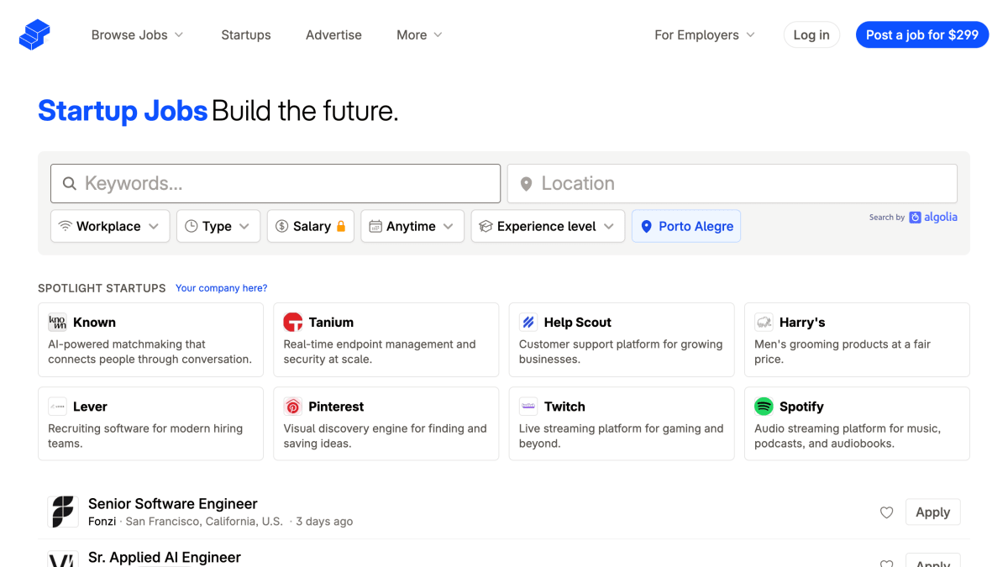Click the Lever logo icon
Viewport: 1008px width, 567px height.
[x=57, y=407]
